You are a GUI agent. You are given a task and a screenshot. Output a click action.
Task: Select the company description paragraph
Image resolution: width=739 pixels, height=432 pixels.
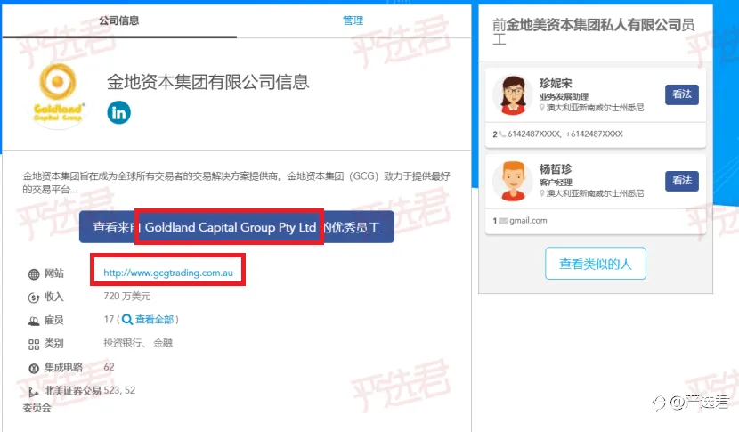(237, 183)
